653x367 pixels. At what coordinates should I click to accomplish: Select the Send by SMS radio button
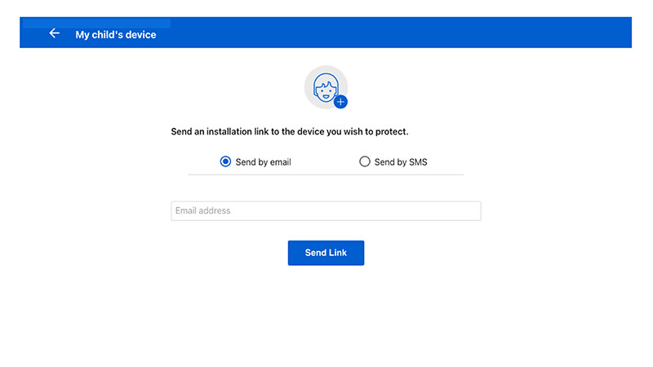pos(364,161)
